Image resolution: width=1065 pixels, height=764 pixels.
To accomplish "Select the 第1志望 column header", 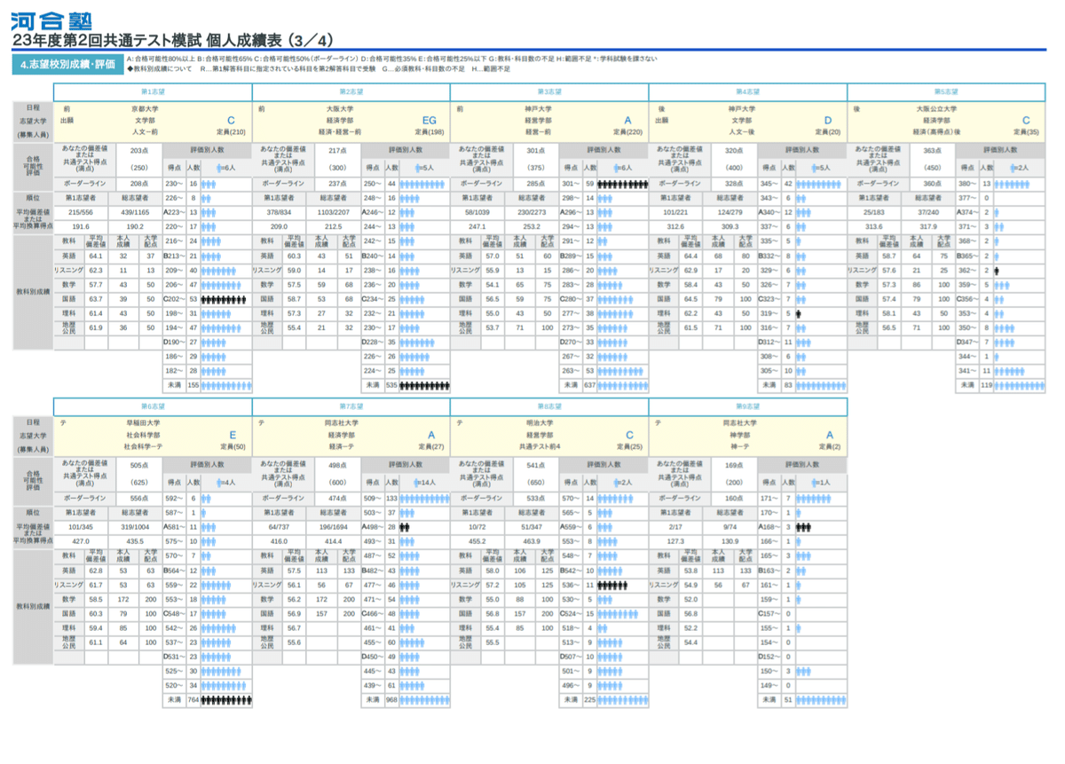I will pyautogui.click(x=153, y=91).
